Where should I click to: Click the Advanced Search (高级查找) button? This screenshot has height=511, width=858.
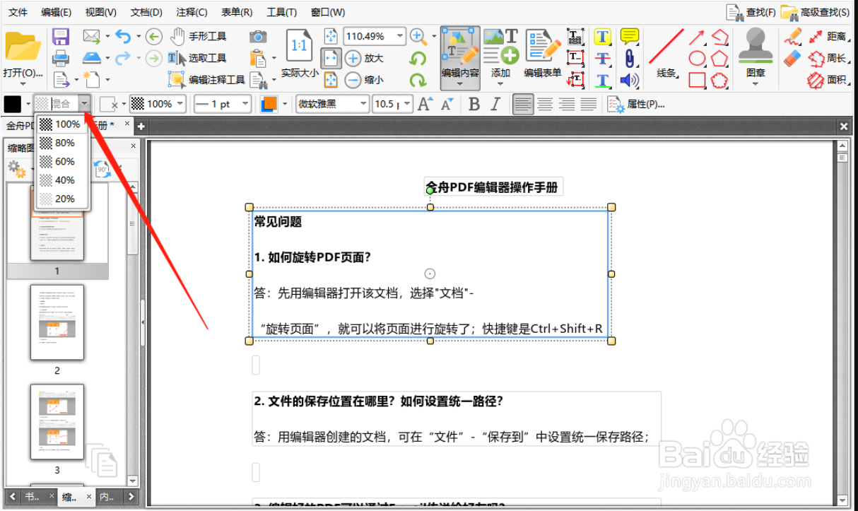[x=816, y=12]
